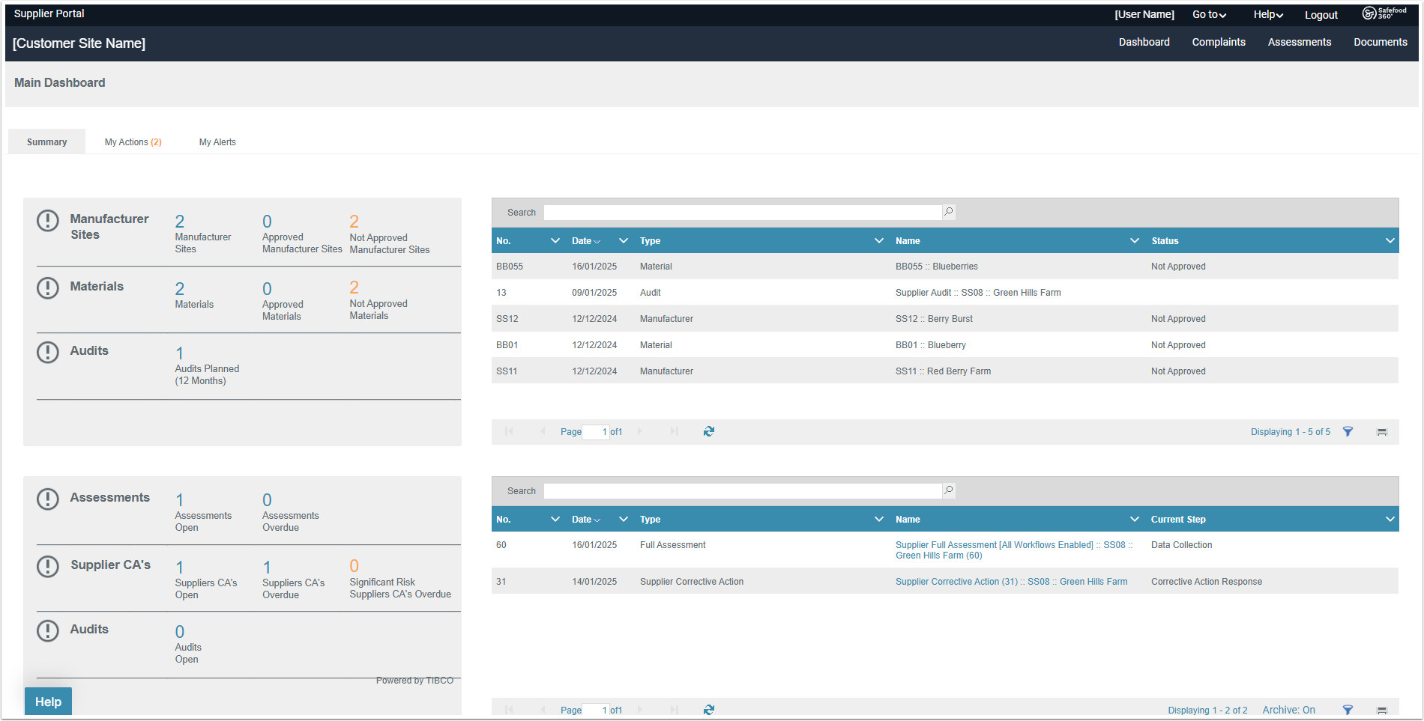Open Current Step column dropdown arrow
This screenshot has height=721, width=1424.
[1390, 519]
